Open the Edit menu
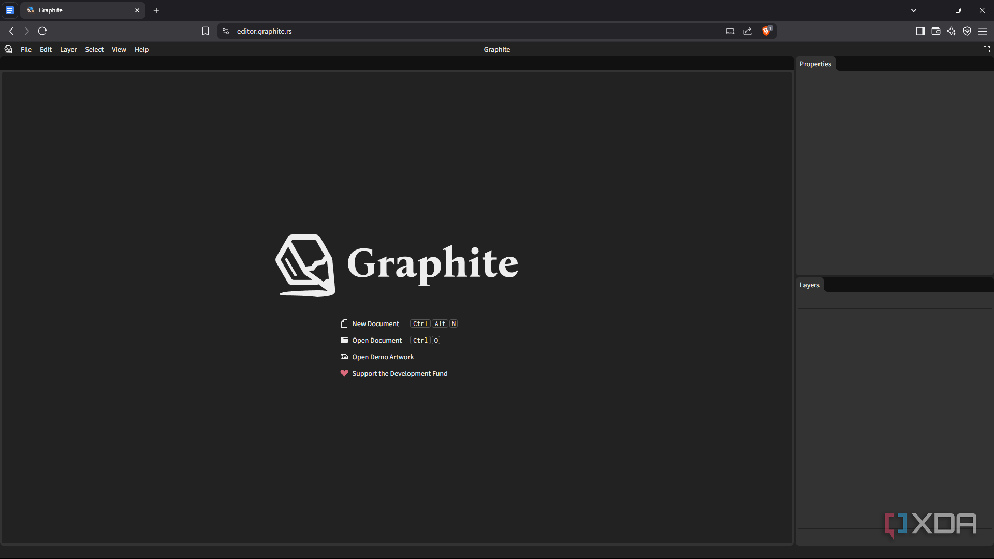 tap(46, 49)
